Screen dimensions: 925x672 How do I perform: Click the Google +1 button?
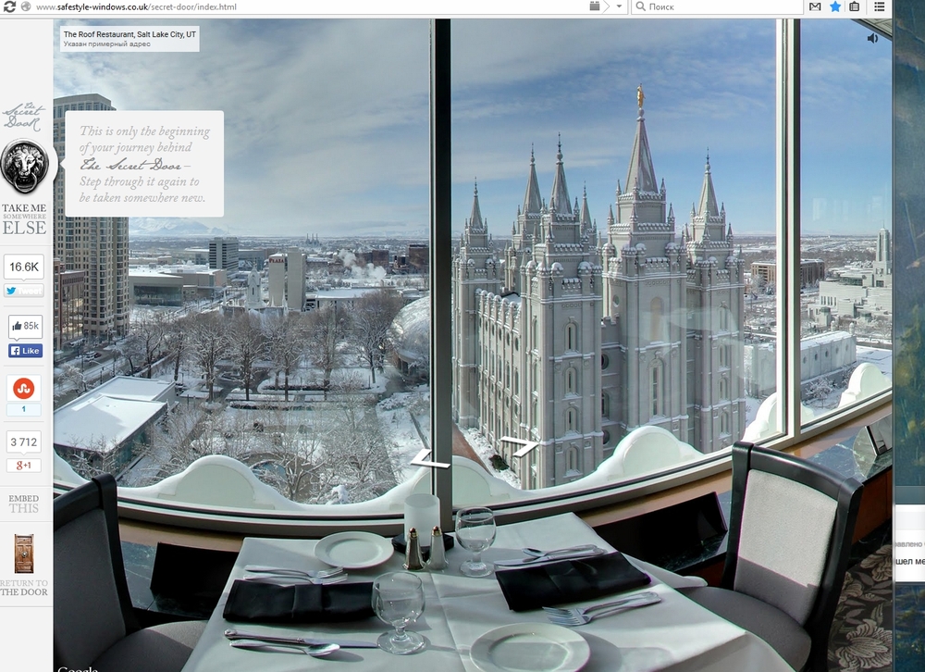coord(25,465)
